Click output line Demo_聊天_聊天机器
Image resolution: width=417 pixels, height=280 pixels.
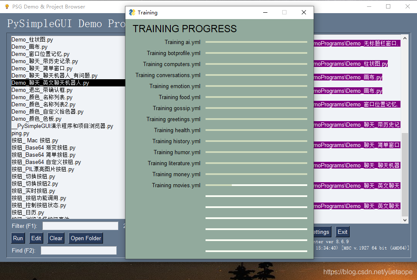pos(357,165)
